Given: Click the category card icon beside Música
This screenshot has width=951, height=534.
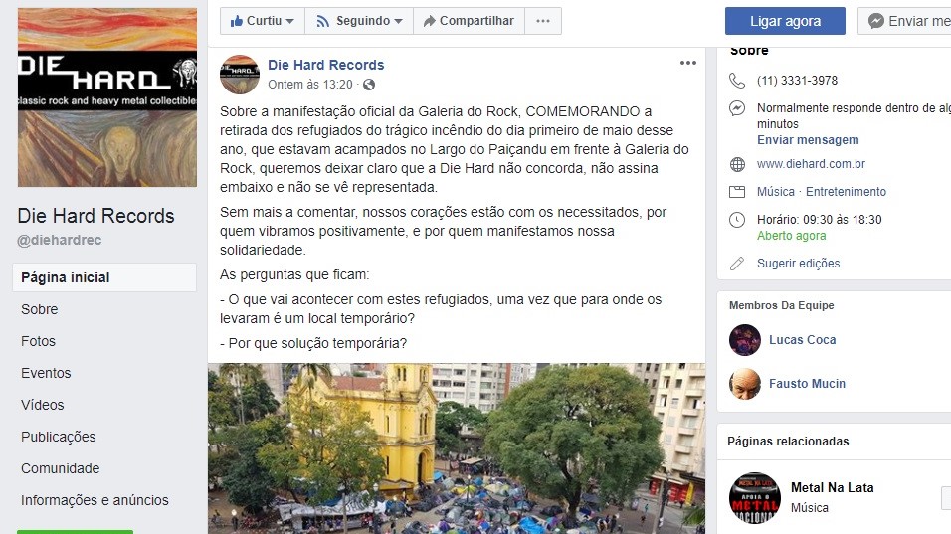Looking at the screenshot, I should click(737, 192).
